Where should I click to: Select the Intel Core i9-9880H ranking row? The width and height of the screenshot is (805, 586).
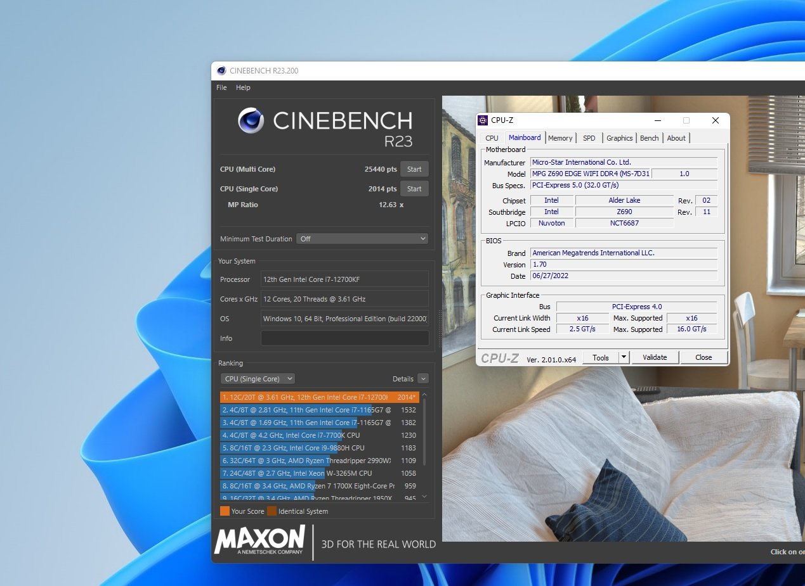319,448
